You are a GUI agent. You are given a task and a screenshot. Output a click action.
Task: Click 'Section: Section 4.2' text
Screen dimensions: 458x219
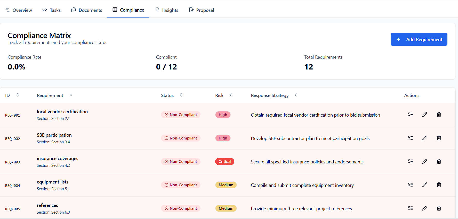pyautogui.click(x=53, y=165)
